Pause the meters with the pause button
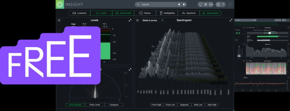Viewport: 290px width, 111px height. tap(205, 5)
